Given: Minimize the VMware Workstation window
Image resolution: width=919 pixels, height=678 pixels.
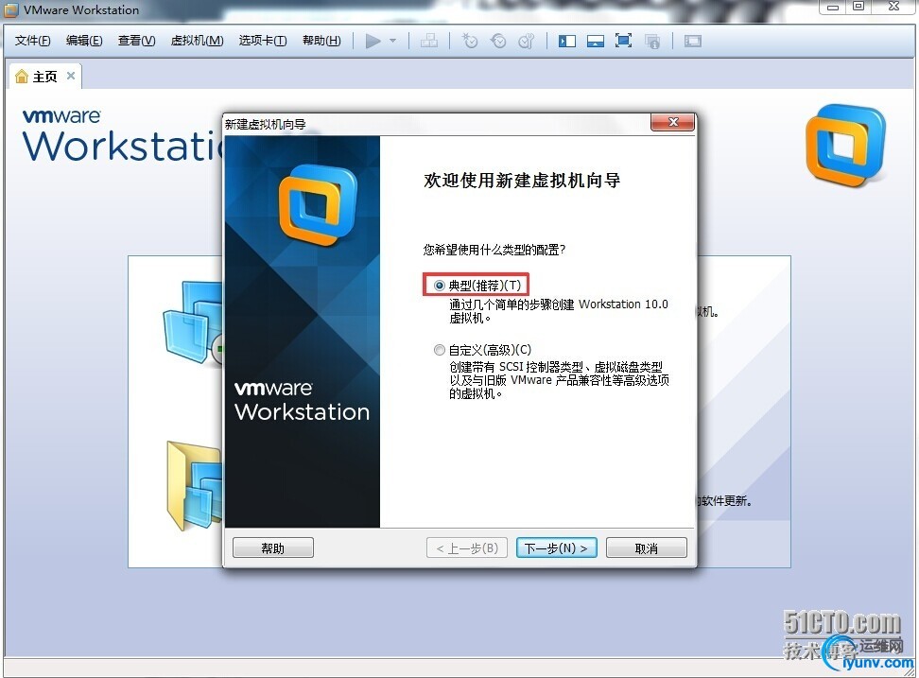Looking at the screenshot, I should [833, 7].
